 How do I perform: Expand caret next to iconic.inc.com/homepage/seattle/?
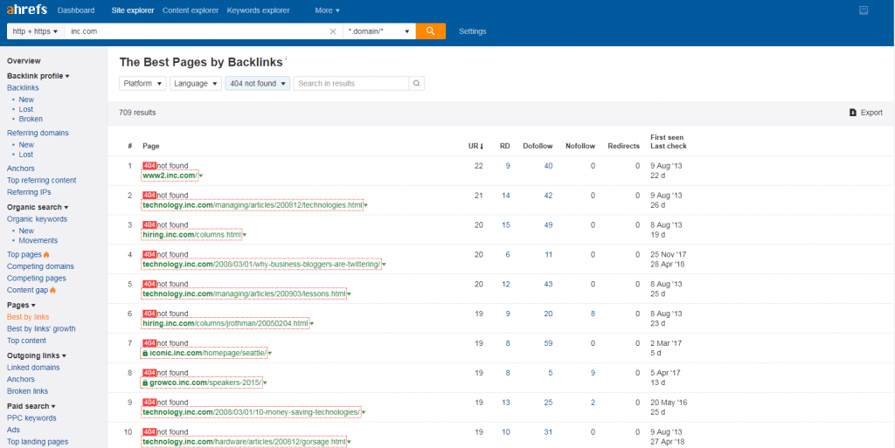tap(270, 354)
